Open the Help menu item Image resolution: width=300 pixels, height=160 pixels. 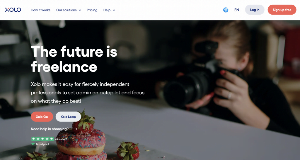click(107, 10)
